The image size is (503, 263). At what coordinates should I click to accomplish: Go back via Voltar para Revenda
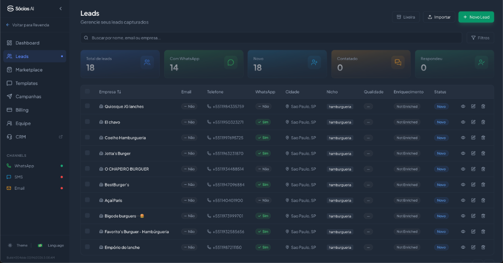pos(28,25)
